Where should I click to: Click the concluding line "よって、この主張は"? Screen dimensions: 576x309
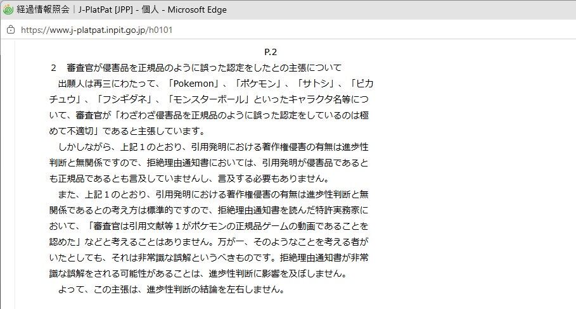[x=171, y=289]
